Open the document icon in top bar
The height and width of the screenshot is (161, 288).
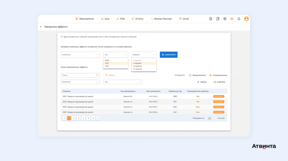click(211, 19)
